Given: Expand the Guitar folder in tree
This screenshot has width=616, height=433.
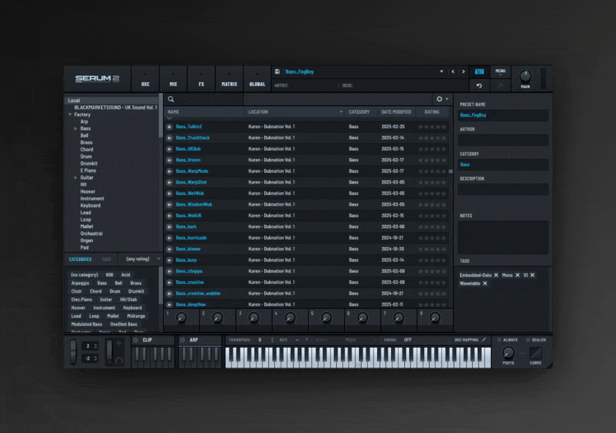Looking at the screenshot, I should click(x=75, y=177).
